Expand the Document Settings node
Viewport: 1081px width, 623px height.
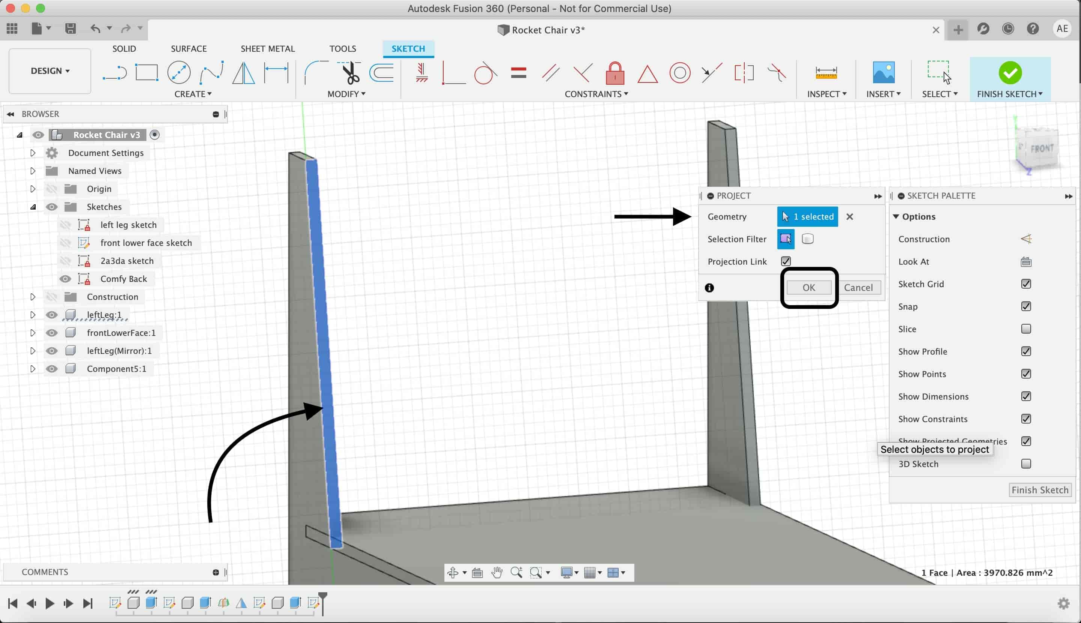point(33,153)
